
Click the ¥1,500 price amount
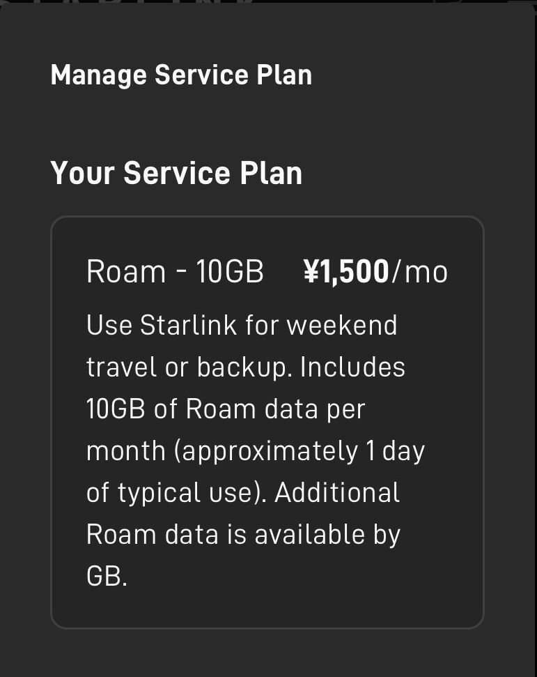pyautogui.click(x=346, y=271)
